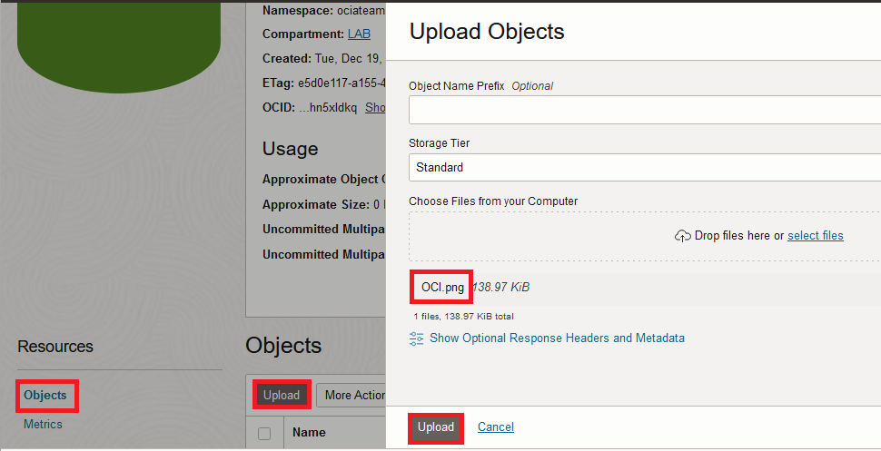Click the Show link next to OCID

[x=375, y=107]
